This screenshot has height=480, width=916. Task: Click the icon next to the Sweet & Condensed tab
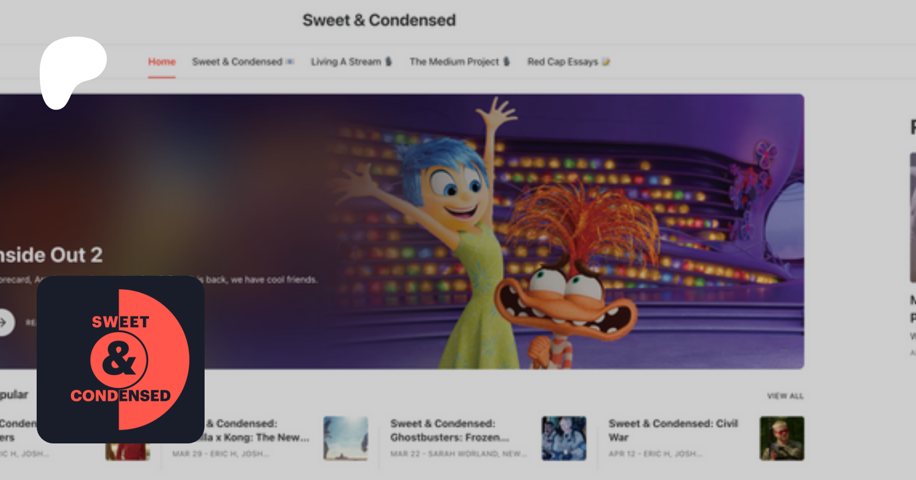point(290,62)
